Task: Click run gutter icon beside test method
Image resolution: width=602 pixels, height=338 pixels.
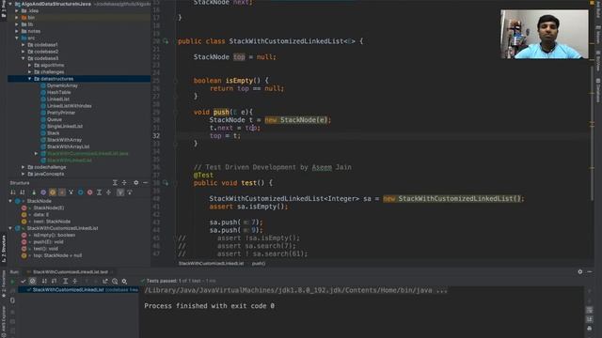Action: [x=166, y=183]
